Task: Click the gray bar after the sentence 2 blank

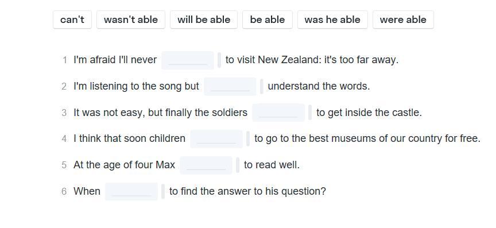Action: tap(262, 87)
